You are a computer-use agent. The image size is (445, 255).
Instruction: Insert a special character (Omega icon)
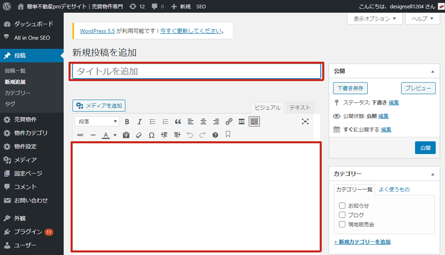tap(151, 135)
